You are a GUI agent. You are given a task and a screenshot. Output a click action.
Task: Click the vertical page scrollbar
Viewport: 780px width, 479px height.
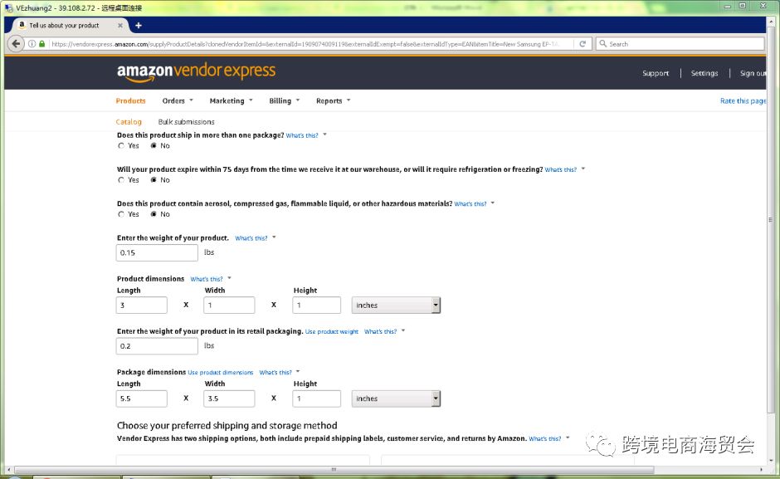(770, 219)
